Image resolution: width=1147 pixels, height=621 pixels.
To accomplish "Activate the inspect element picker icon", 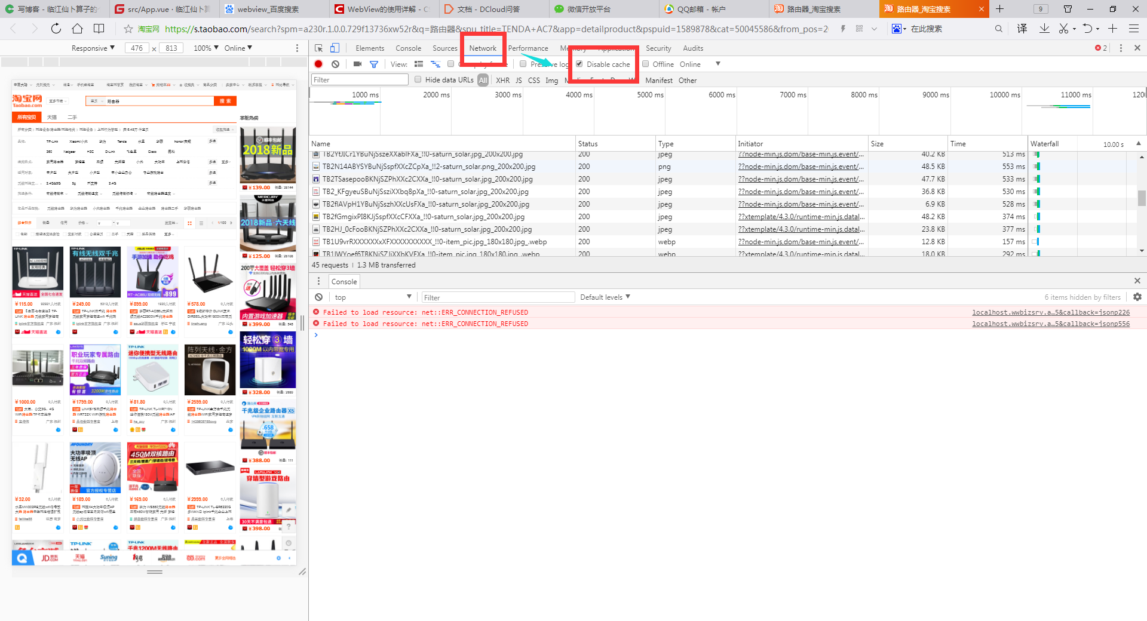I will [x=319, y=48].
